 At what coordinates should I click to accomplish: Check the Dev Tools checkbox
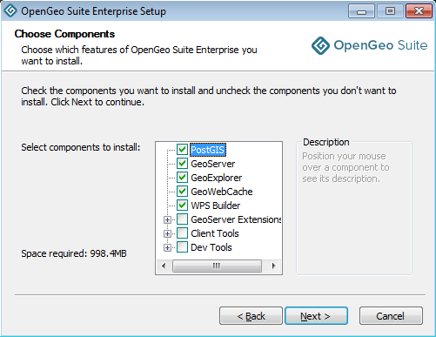coord(182,247)
